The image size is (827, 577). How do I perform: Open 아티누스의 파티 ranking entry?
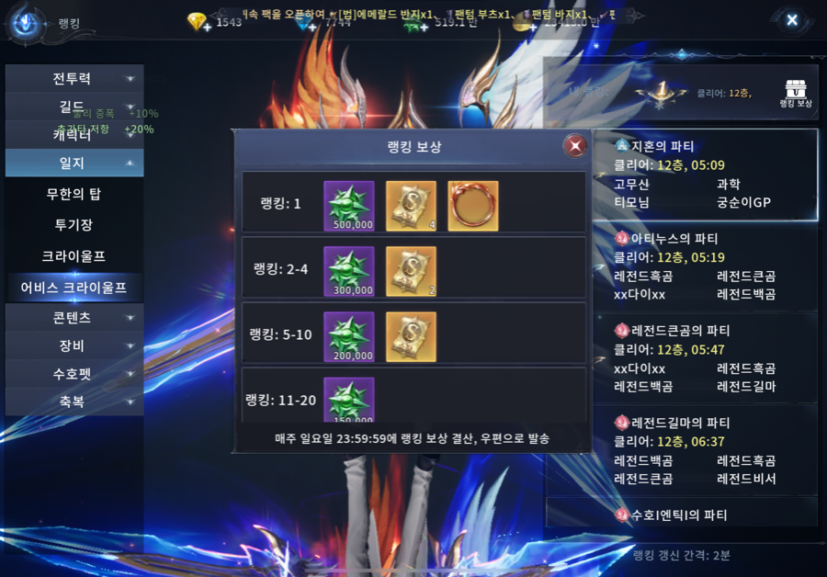point(706,266)
